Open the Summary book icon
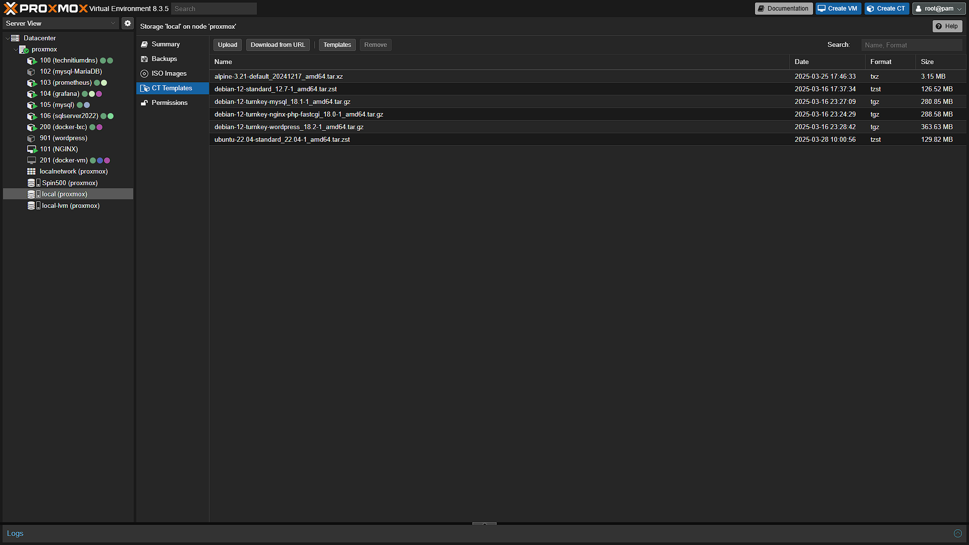Viewport: 969px width, 545px height. [x=144, y=44]
